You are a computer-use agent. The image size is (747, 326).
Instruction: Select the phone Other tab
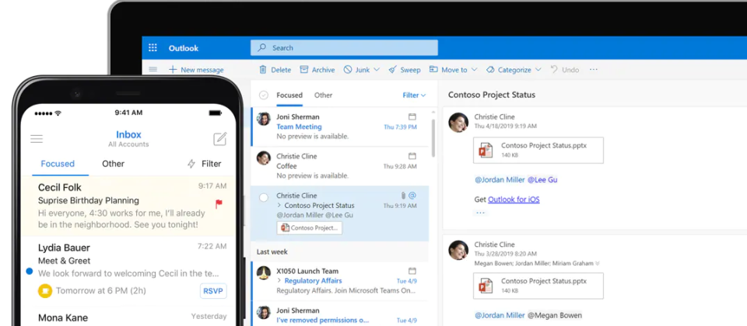click(113, 164)
